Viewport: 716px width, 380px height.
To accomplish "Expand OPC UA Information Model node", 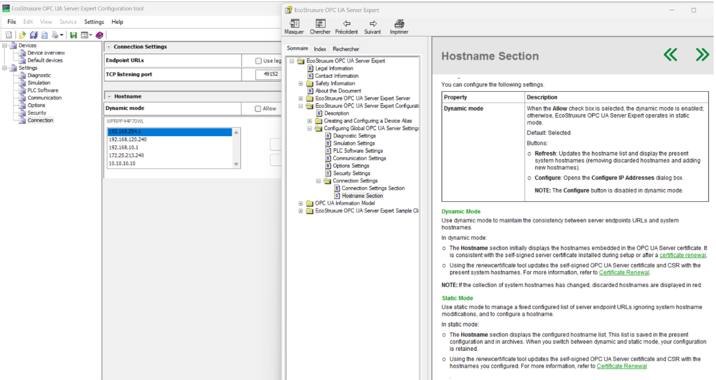I will [301, 204].
